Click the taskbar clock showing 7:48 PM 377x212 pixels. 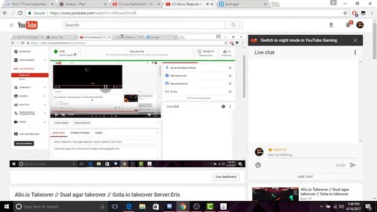coord(354,207)
